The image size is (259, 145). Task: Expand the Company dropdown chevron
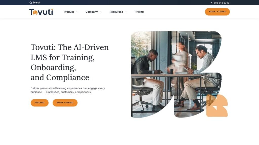(x=101, y=12)
